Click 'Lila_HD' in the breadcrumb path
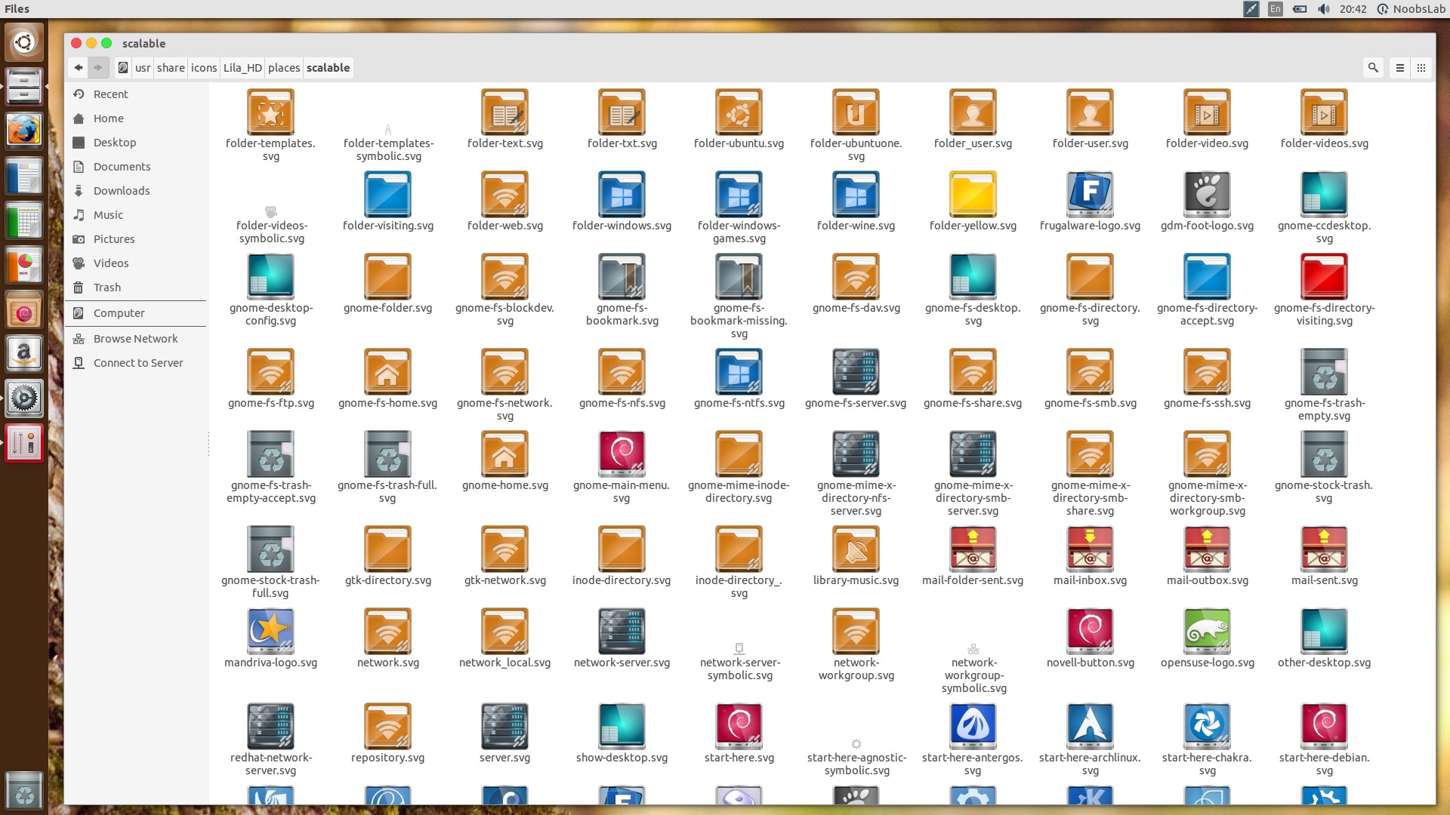 242,68
